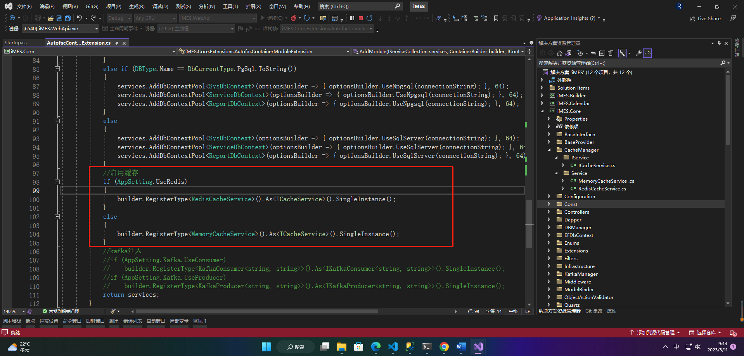
Task: Click the Hot Reload flame icon
Action: 294,18
